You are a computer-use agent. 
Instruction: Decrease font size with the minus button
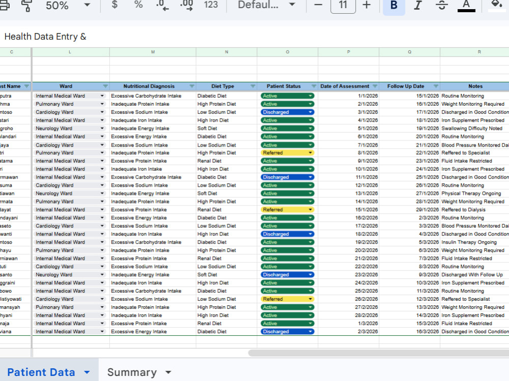point(318,5)
